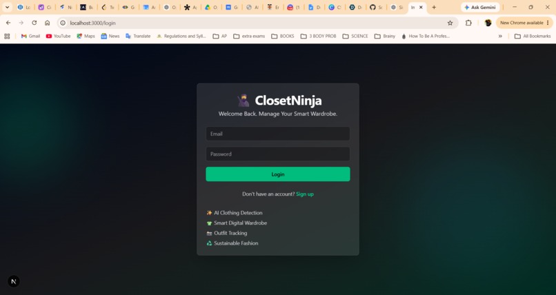Open How To Be A Profes... bookmark
The image size is (556, 295).
[426, 36]
